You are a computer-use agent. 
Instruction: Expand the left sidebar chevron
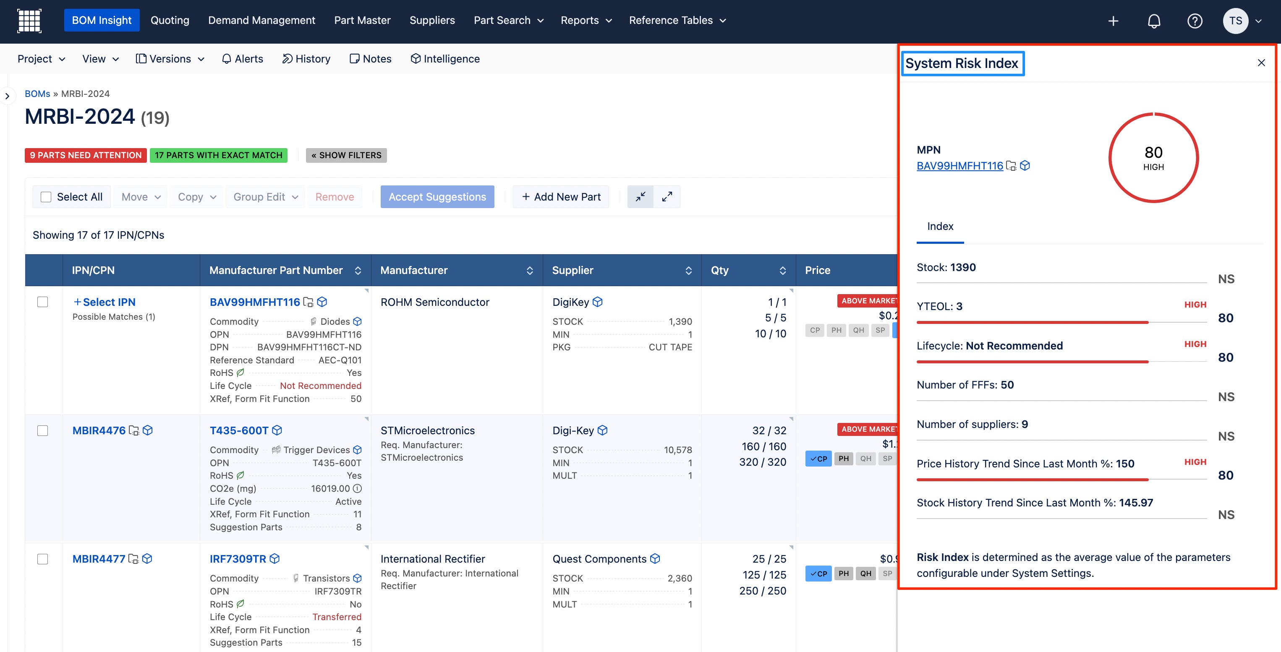(7, 96)
